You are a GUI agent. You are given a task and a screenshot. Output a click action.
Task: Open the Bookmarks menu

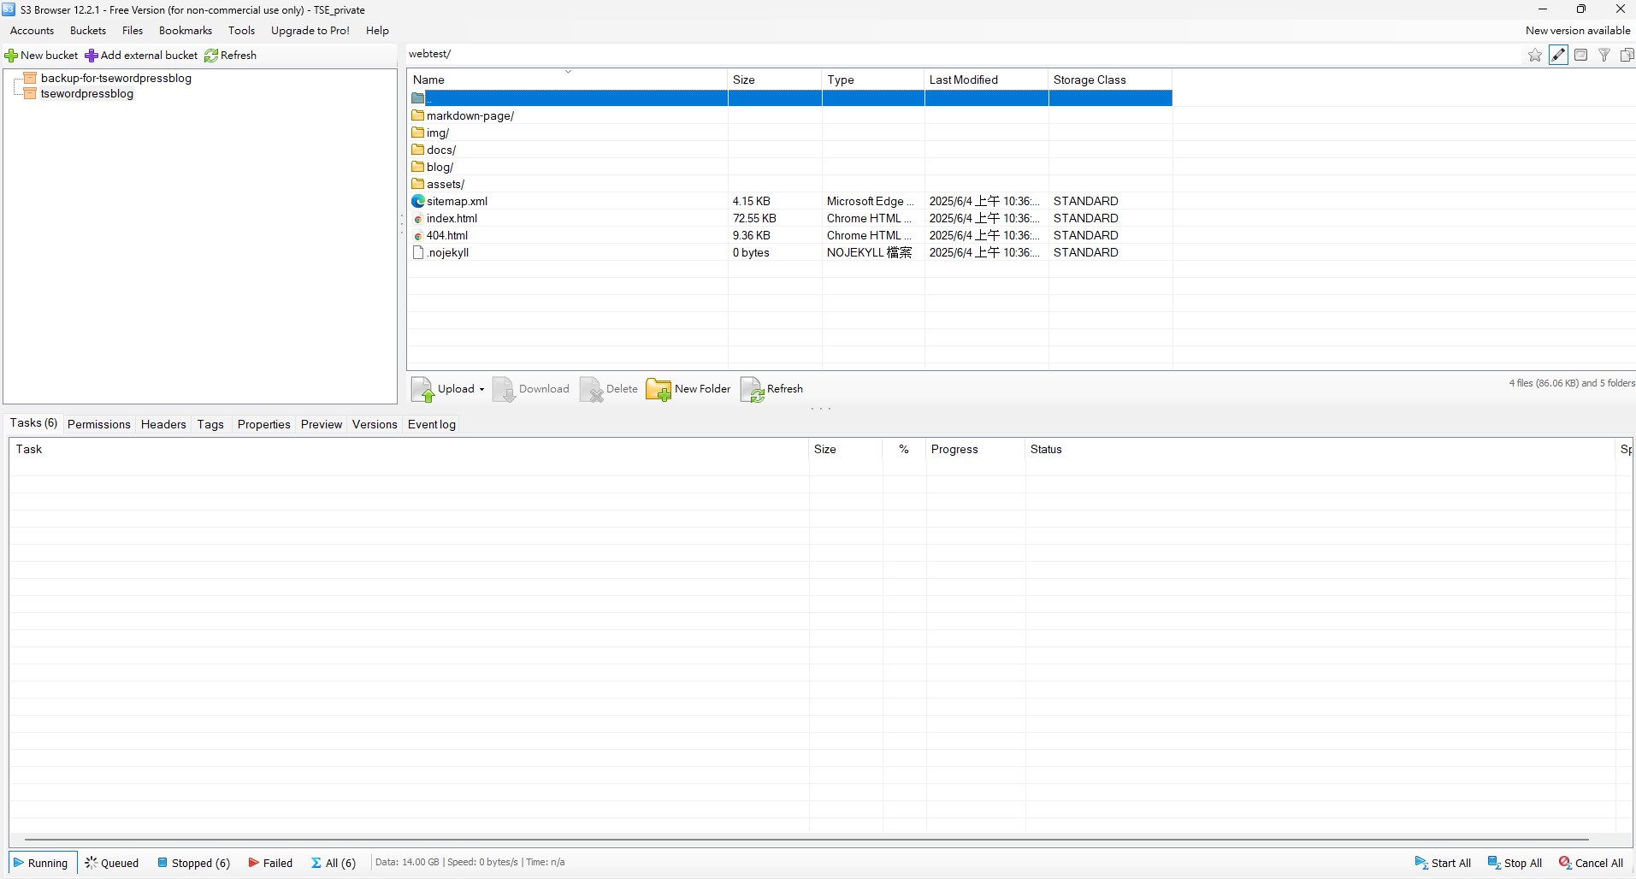coord(186,31)
